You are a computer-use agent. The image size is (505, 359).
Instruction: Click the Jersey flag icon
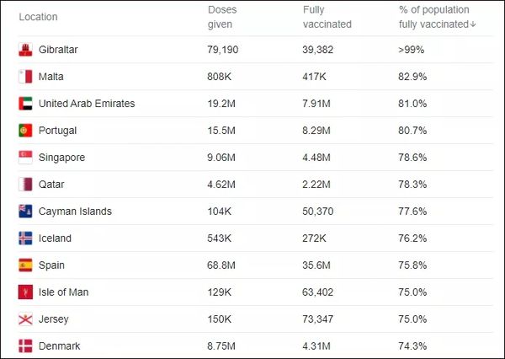pyautogui.click(x=25, y=319)
